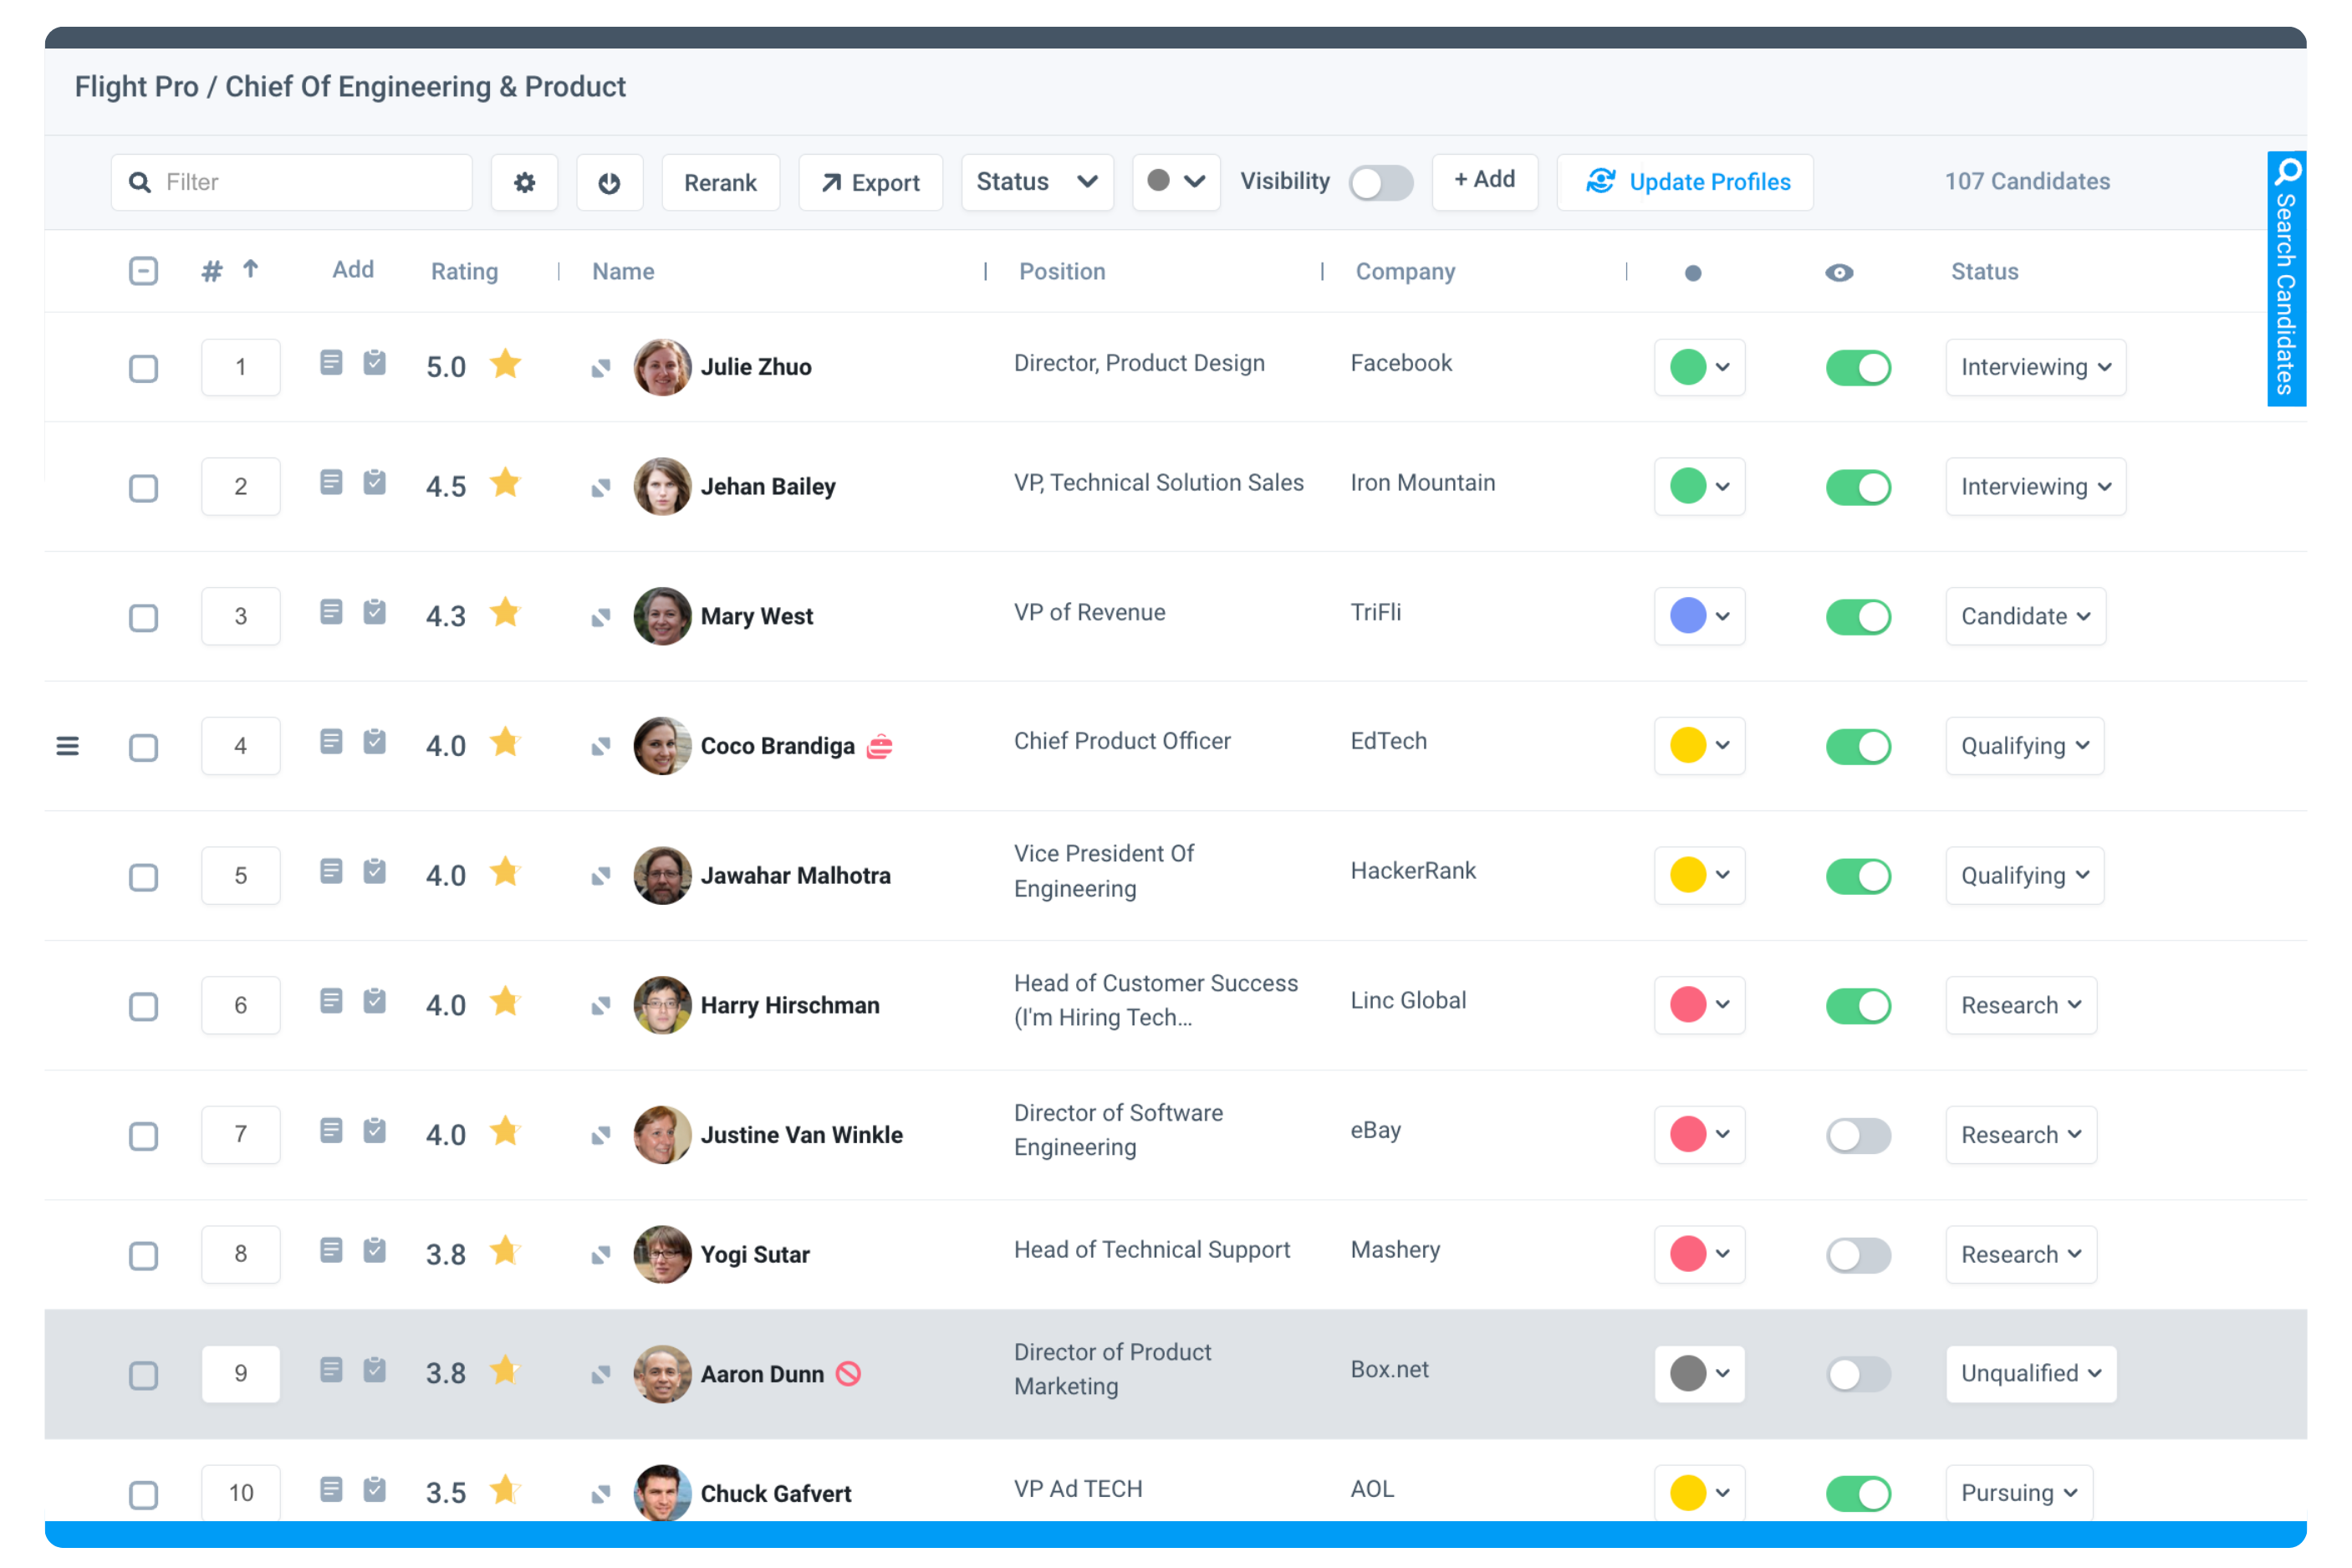Open the settings gear in the toolbar
Viewport: 2352px width, 1568px height.
click(523, 182)
